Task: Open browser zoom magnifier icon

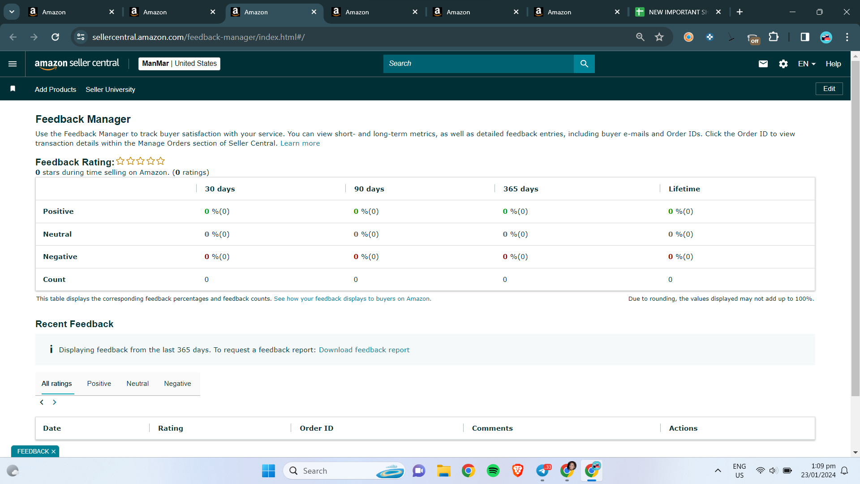Action: (x=640, y=37)
